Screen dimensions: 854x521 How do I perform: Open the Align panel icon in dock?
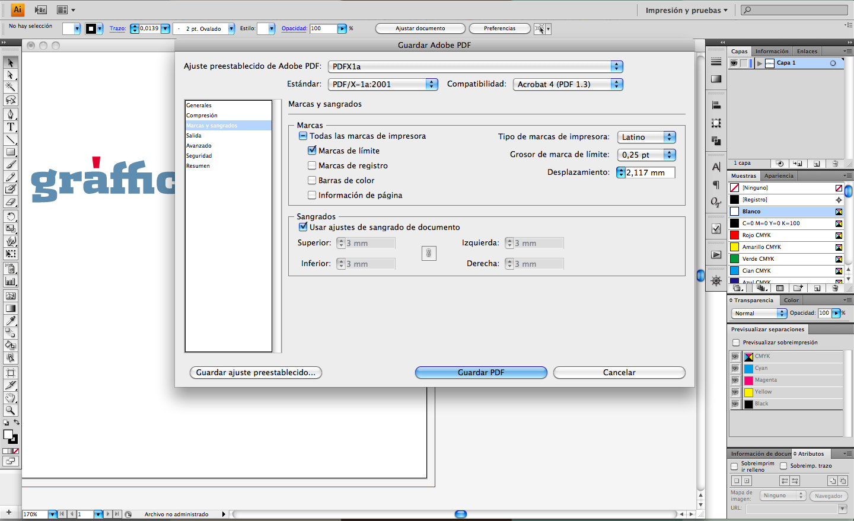click(716, 105)
